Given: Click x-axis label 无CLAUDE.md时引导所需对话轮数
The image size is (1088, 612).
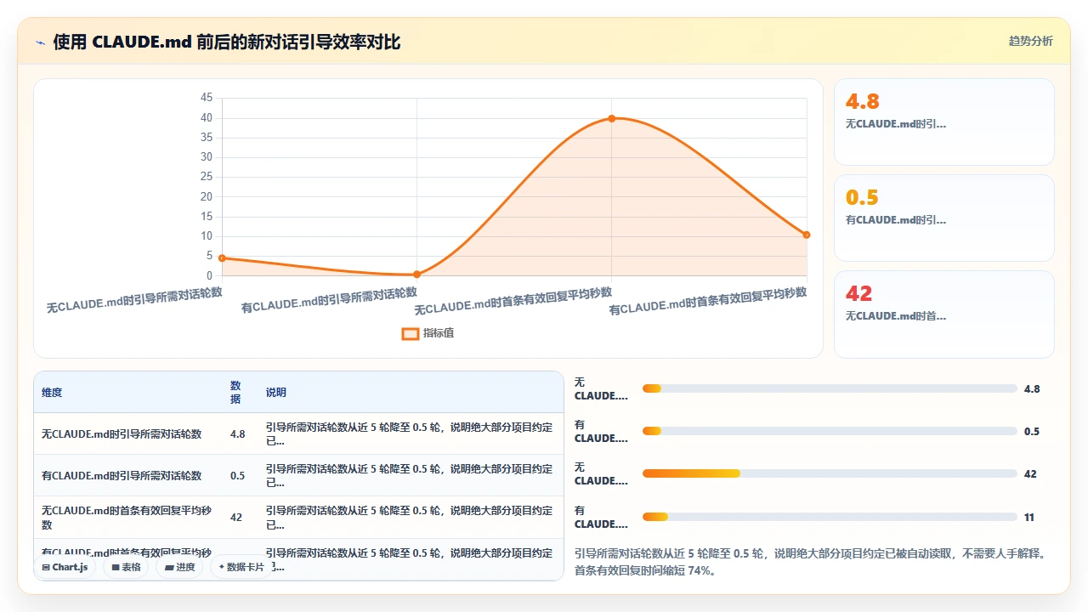Looking at the screenshot, I should click(x=134, y=299).
